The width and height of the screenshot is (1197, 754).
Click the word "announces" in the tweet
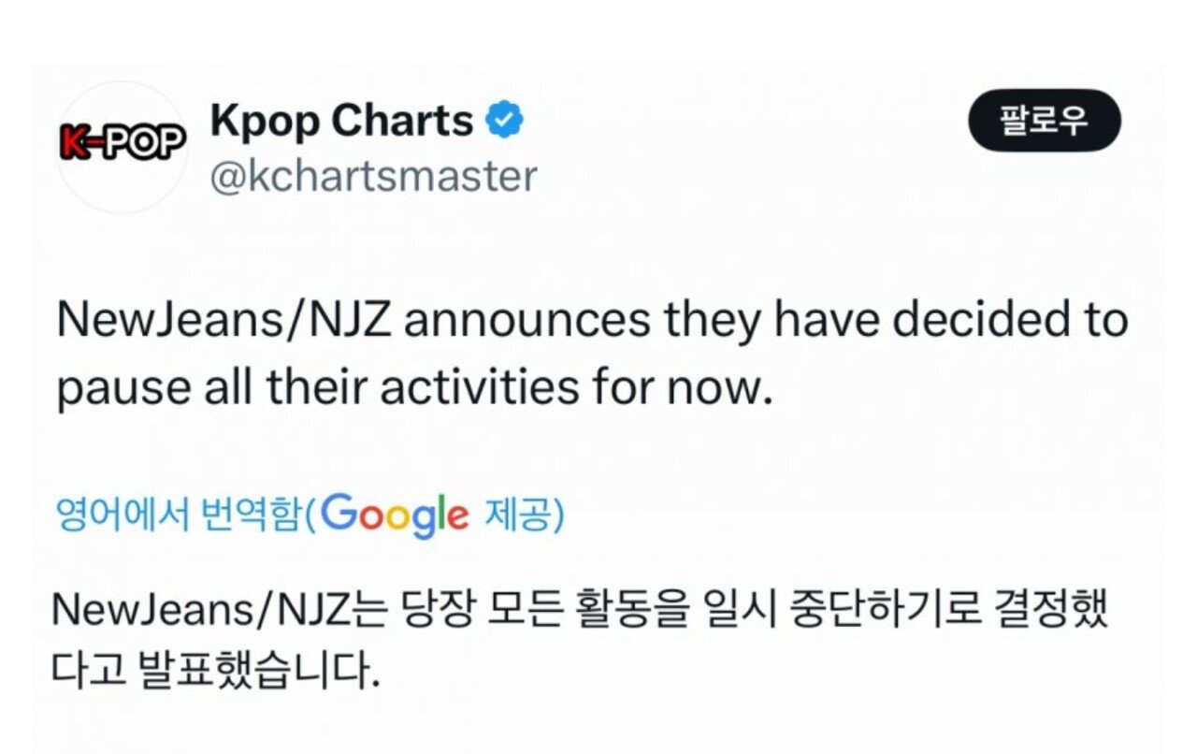pyautogui.click(x=527, y=322)
